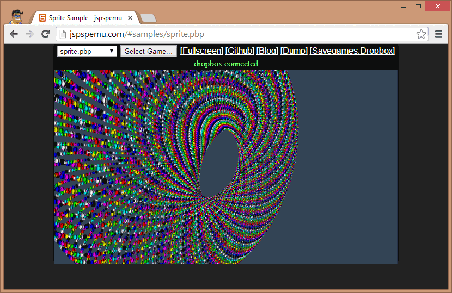Follow the Github link
The height and width of the screenshot is (293, 452).
tap(240, 51)
